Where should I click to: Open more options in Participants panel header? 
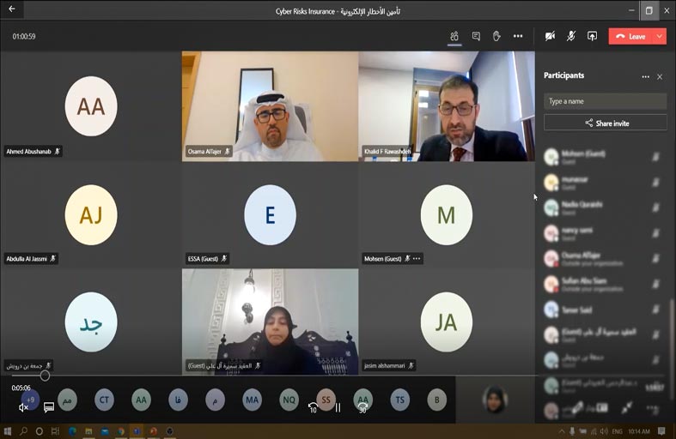pyautogui.click(x=645, y=76)
